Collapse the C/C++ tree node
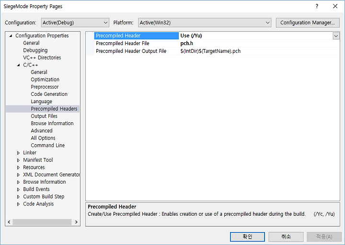Screen dimensions: 345x245 tap(19, 65)
